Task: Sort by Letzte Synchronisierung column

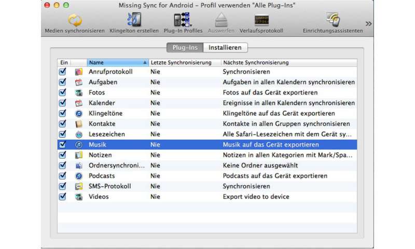Action: coord(185,63)
